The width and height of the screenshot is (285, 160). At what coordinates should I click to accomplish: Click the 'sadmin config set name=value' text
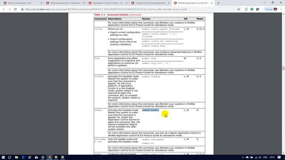[x=160, y=41]
